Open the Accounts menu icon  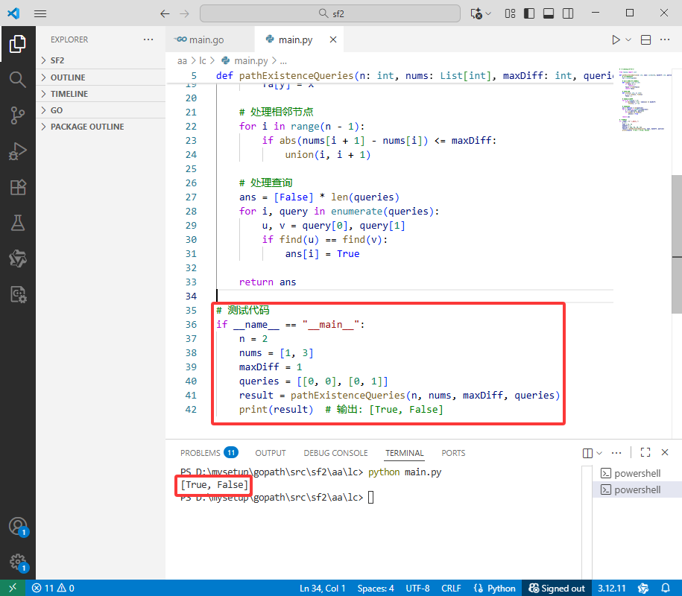click(17, 527)
